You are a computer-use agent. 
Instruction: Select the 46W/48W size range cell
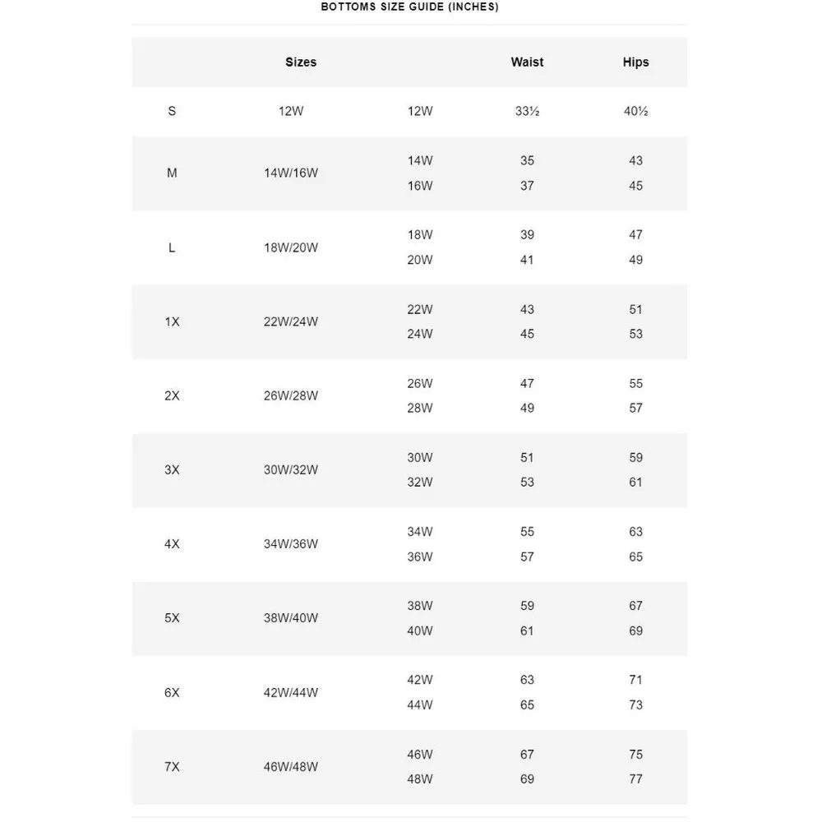click(x=291, y=767)
